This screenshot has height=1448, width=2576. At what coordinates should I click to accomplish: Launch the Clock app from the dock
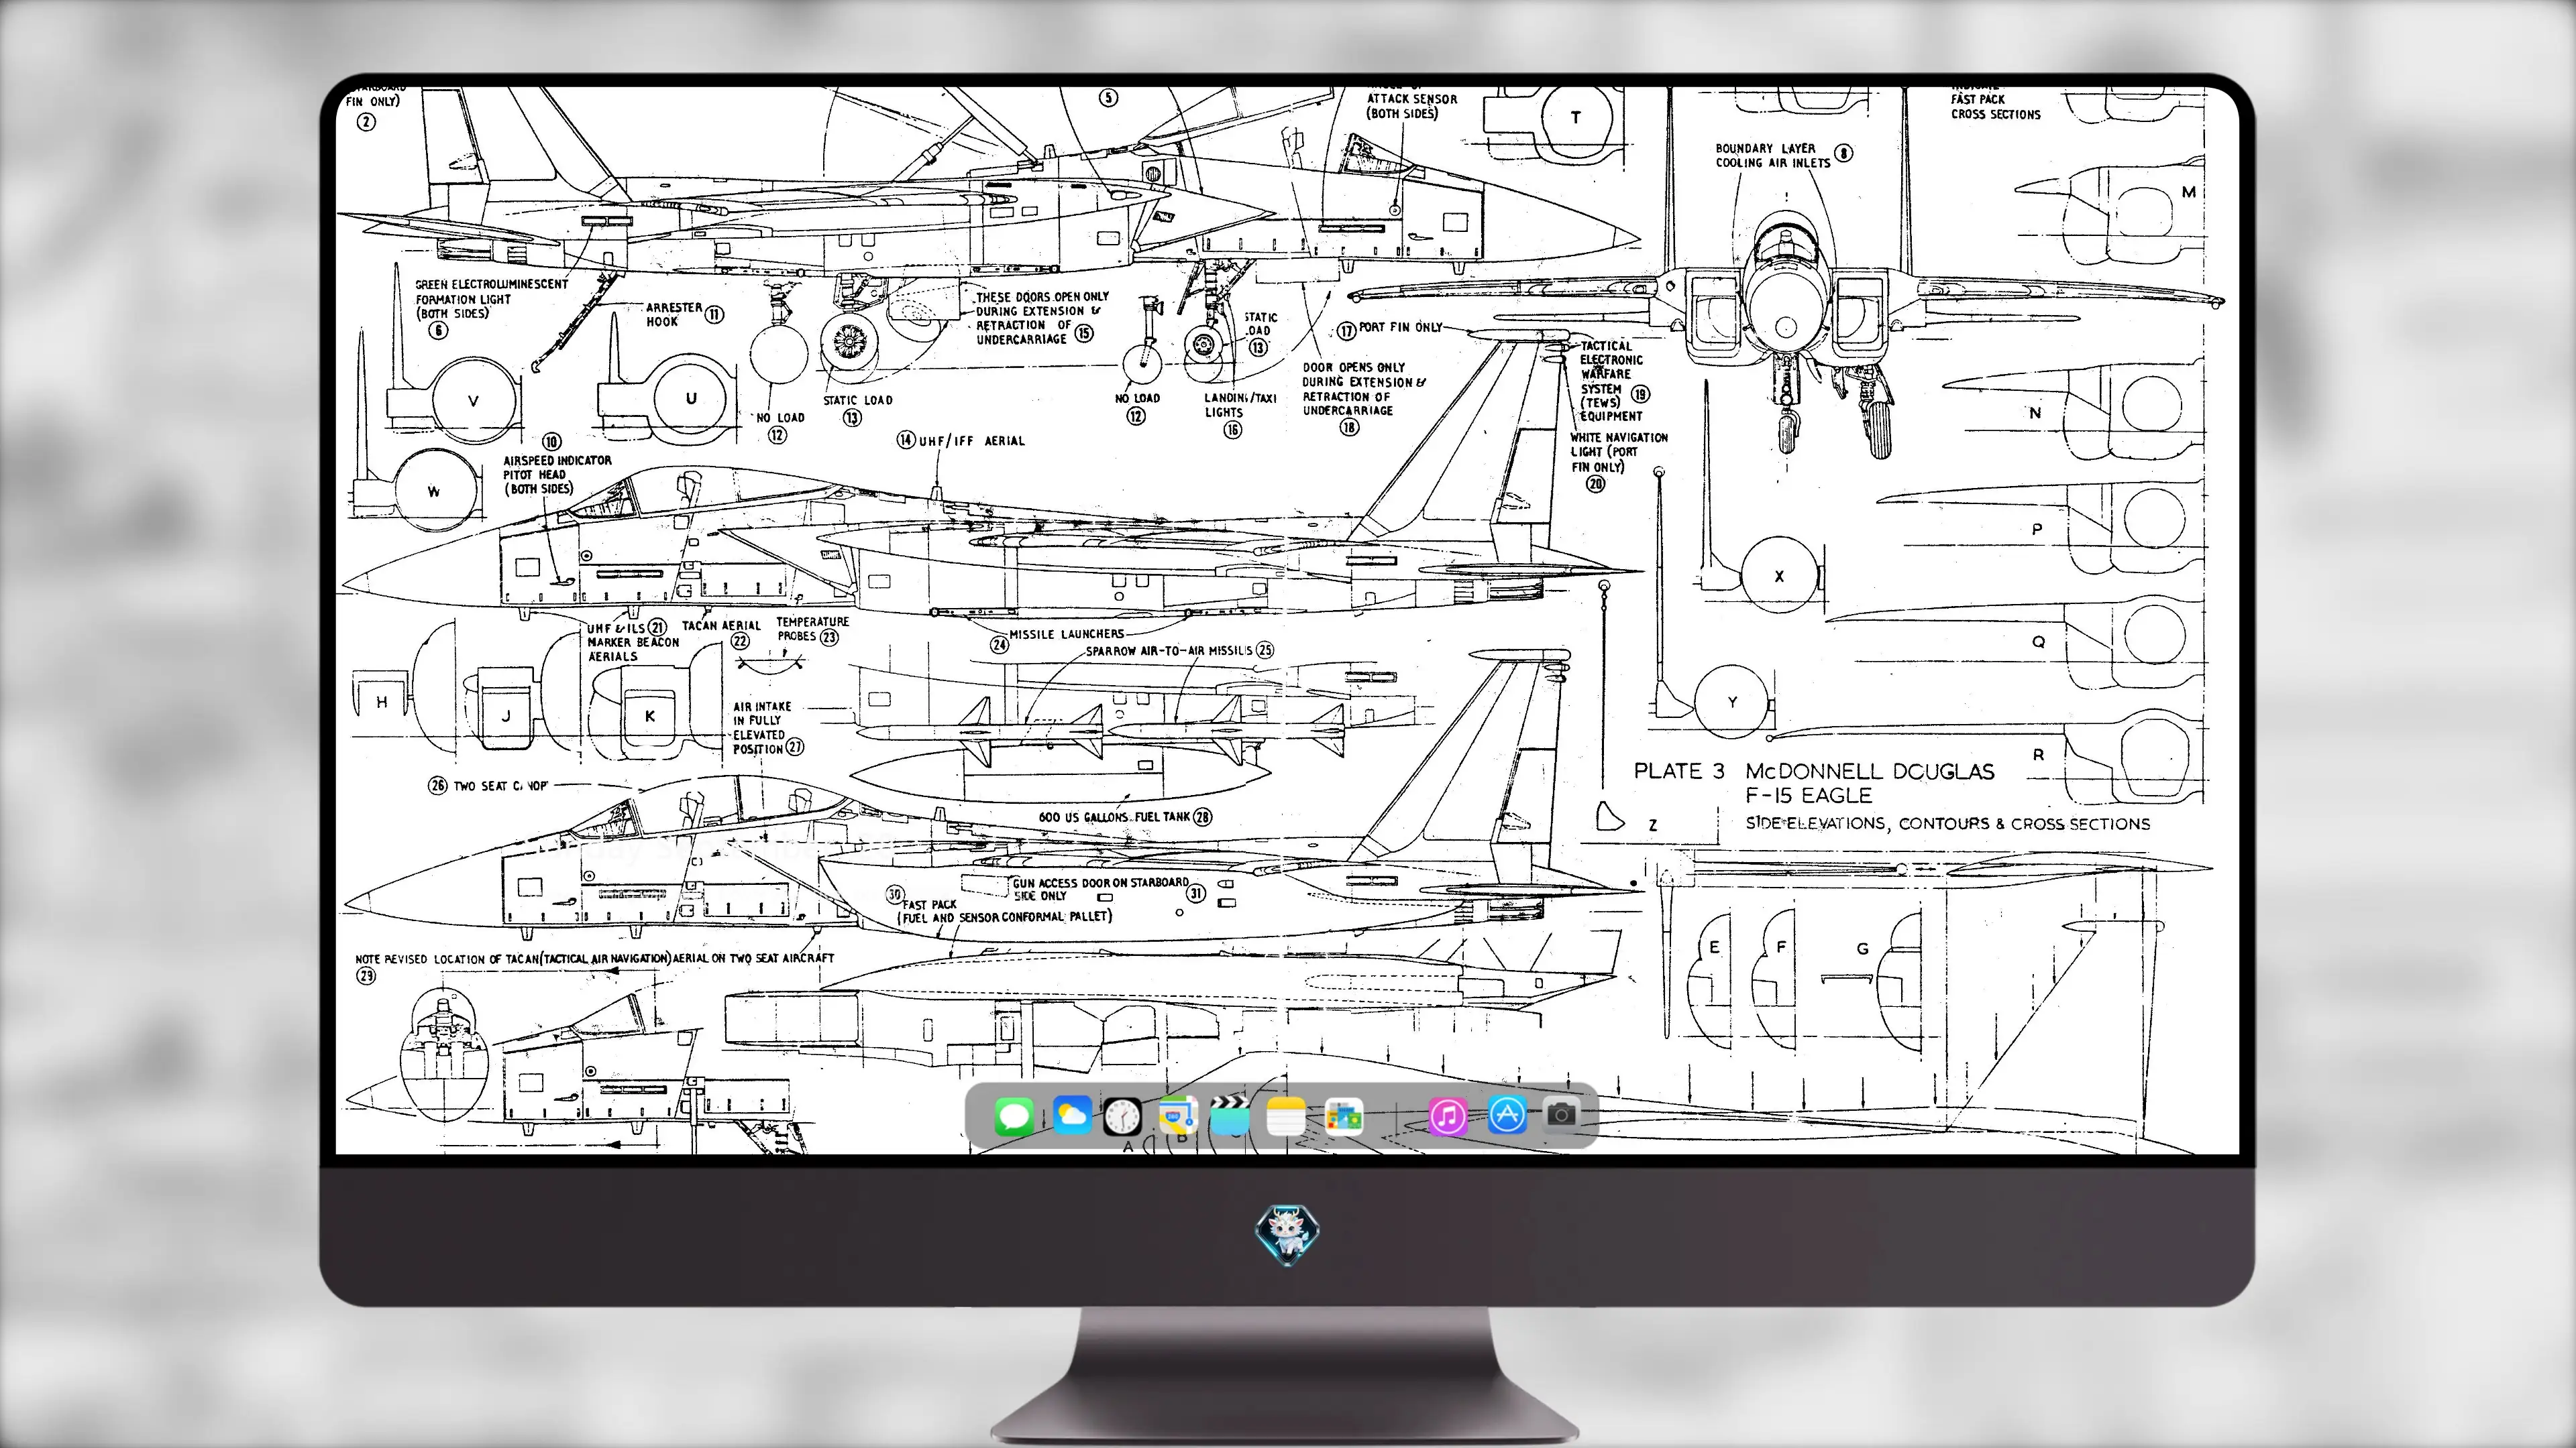point(1122,1116)
